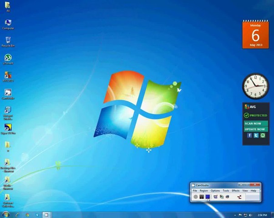The height and width of the screenshot is (218, 274).
Task: Click the CamStudio screen annotations icon
Action: coord(227,197)
